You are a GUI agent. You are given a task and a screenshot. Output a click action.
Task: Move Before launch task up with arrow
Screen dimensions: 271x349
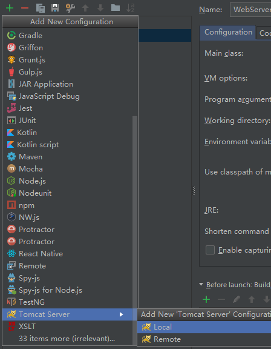click(252, 299)
